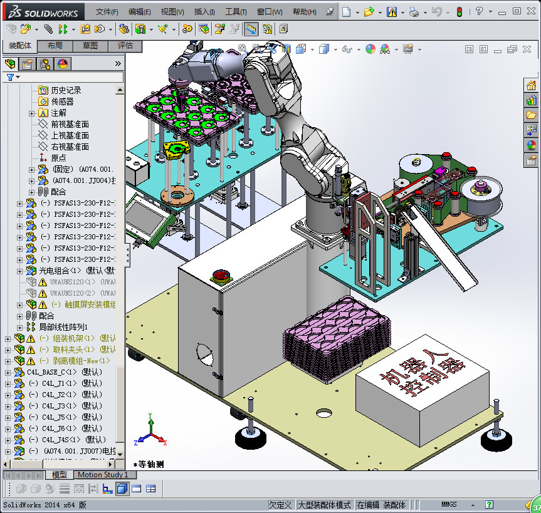Click the Apply scene icon
541x513 pixels.
click(385, 49)
